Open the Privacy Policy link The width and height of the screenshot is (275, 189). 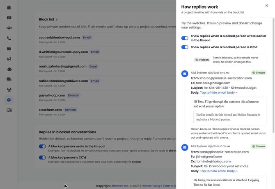[x=151, y=186]
